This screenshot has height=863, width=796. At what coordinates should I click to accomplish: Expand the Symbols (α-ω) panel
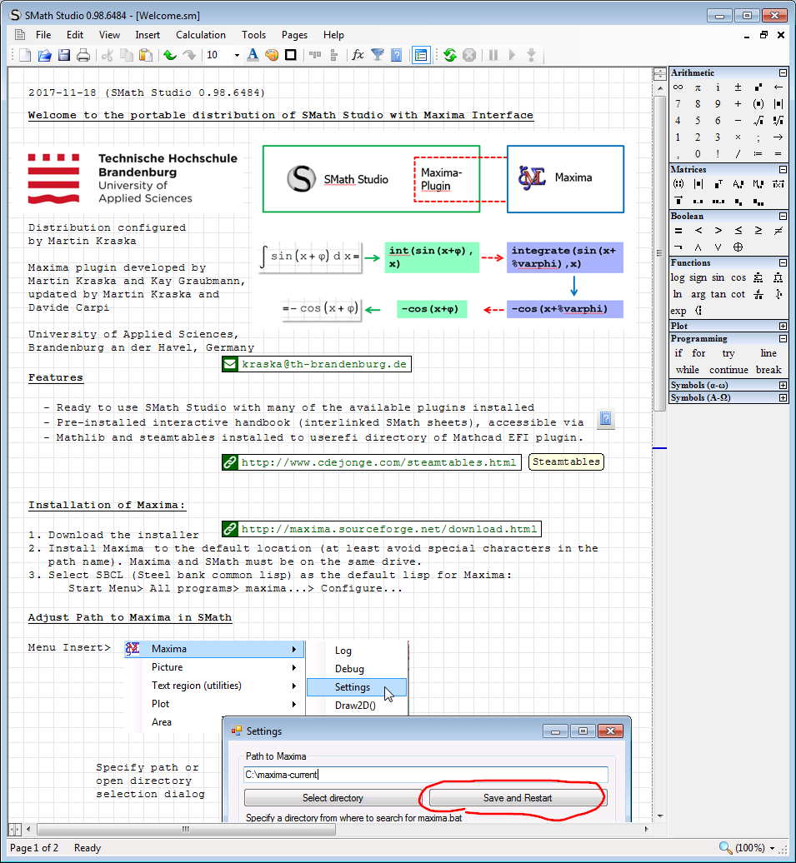[x=783, y=385]
